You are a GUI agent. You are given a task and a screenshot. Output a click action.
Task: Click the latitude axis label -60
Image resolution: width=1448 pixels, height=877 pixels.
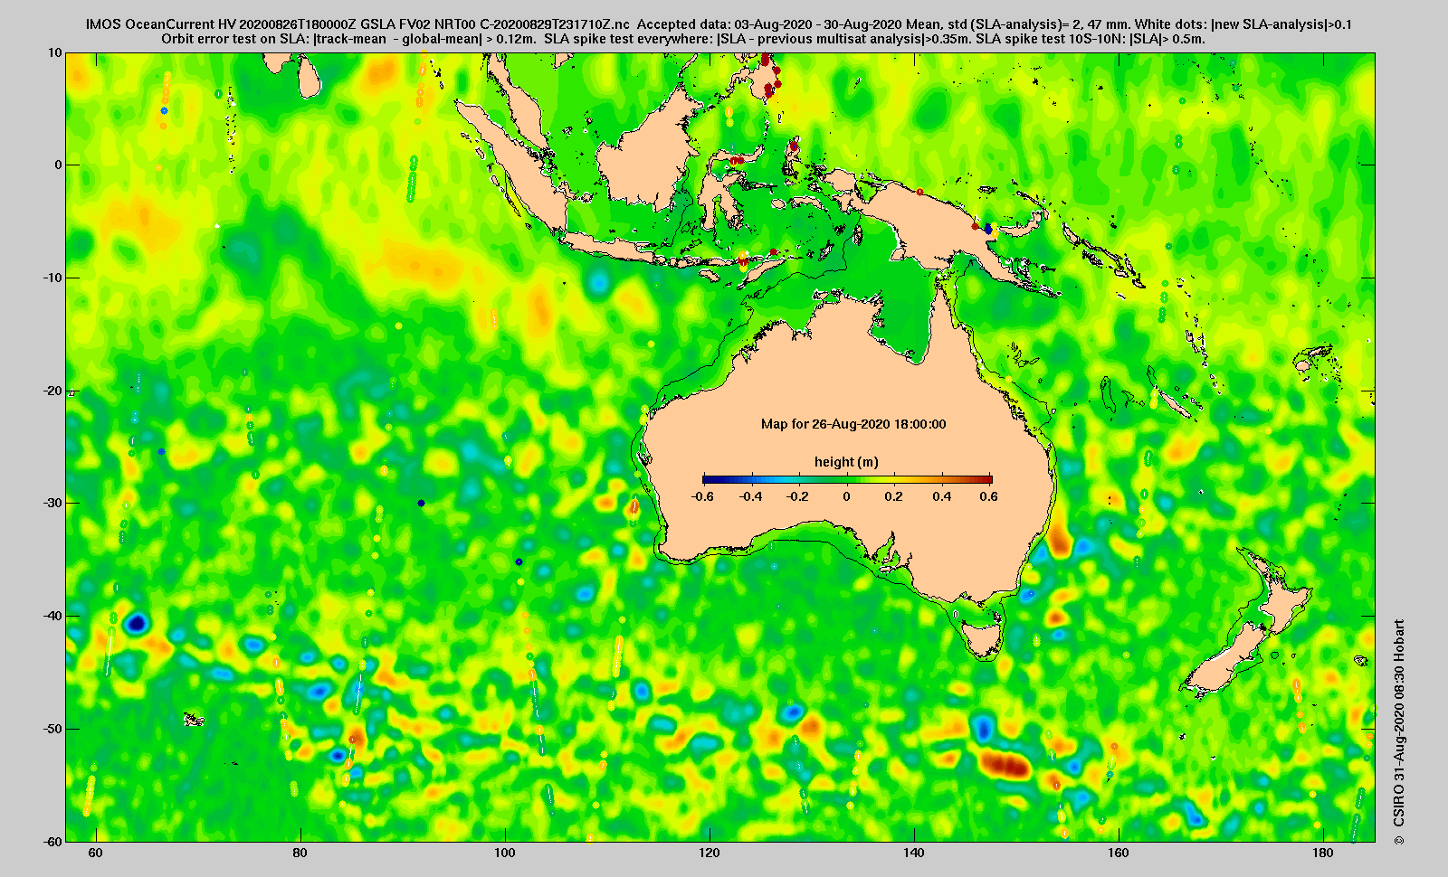pyautogui.click(x=52, y=841)
